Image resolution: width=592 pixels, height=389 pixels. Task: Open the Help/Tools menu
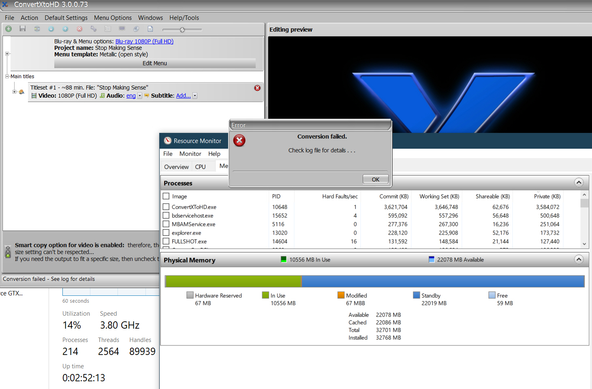point(184,18)
